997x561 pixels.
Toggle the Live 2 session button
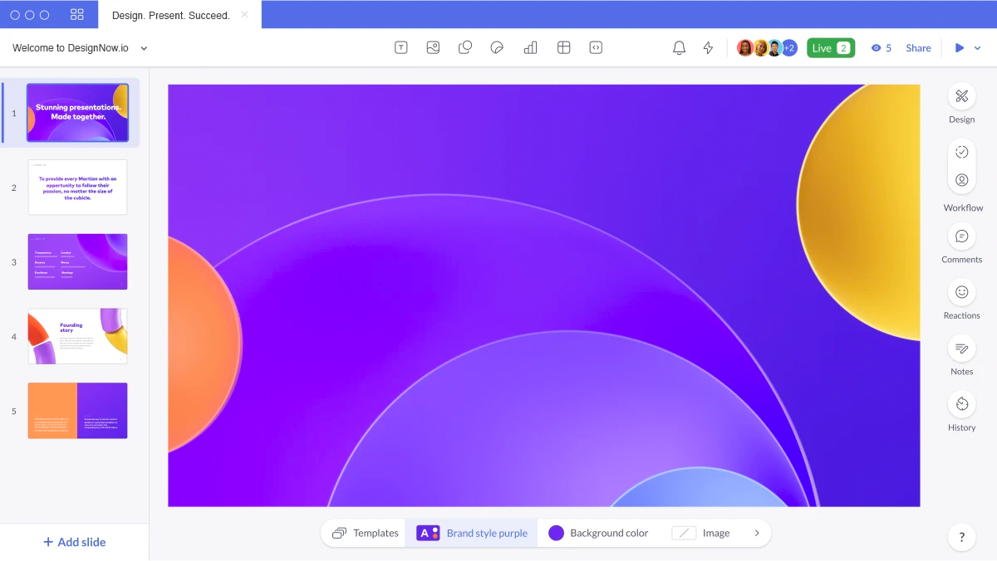pyautogui.click(x=830, y=48)
